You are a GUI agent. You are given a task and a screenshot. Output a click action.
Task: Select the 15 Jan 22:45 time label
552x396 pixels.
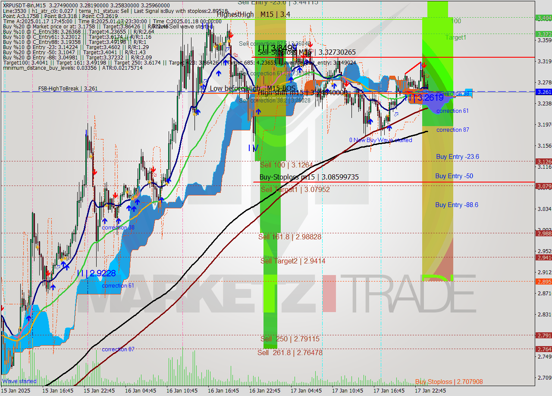[x=98, y=391]
